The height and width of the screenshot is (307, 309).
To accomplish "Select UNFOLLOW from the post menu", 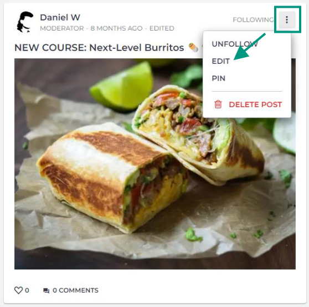I will (x=235, y=44).
